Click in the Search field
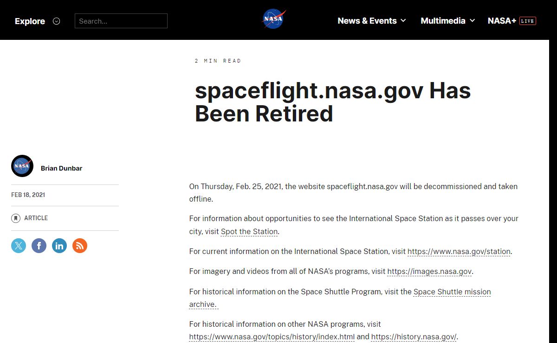The height and width of the screenshot is (343, 557). click(x=121, y=21)
